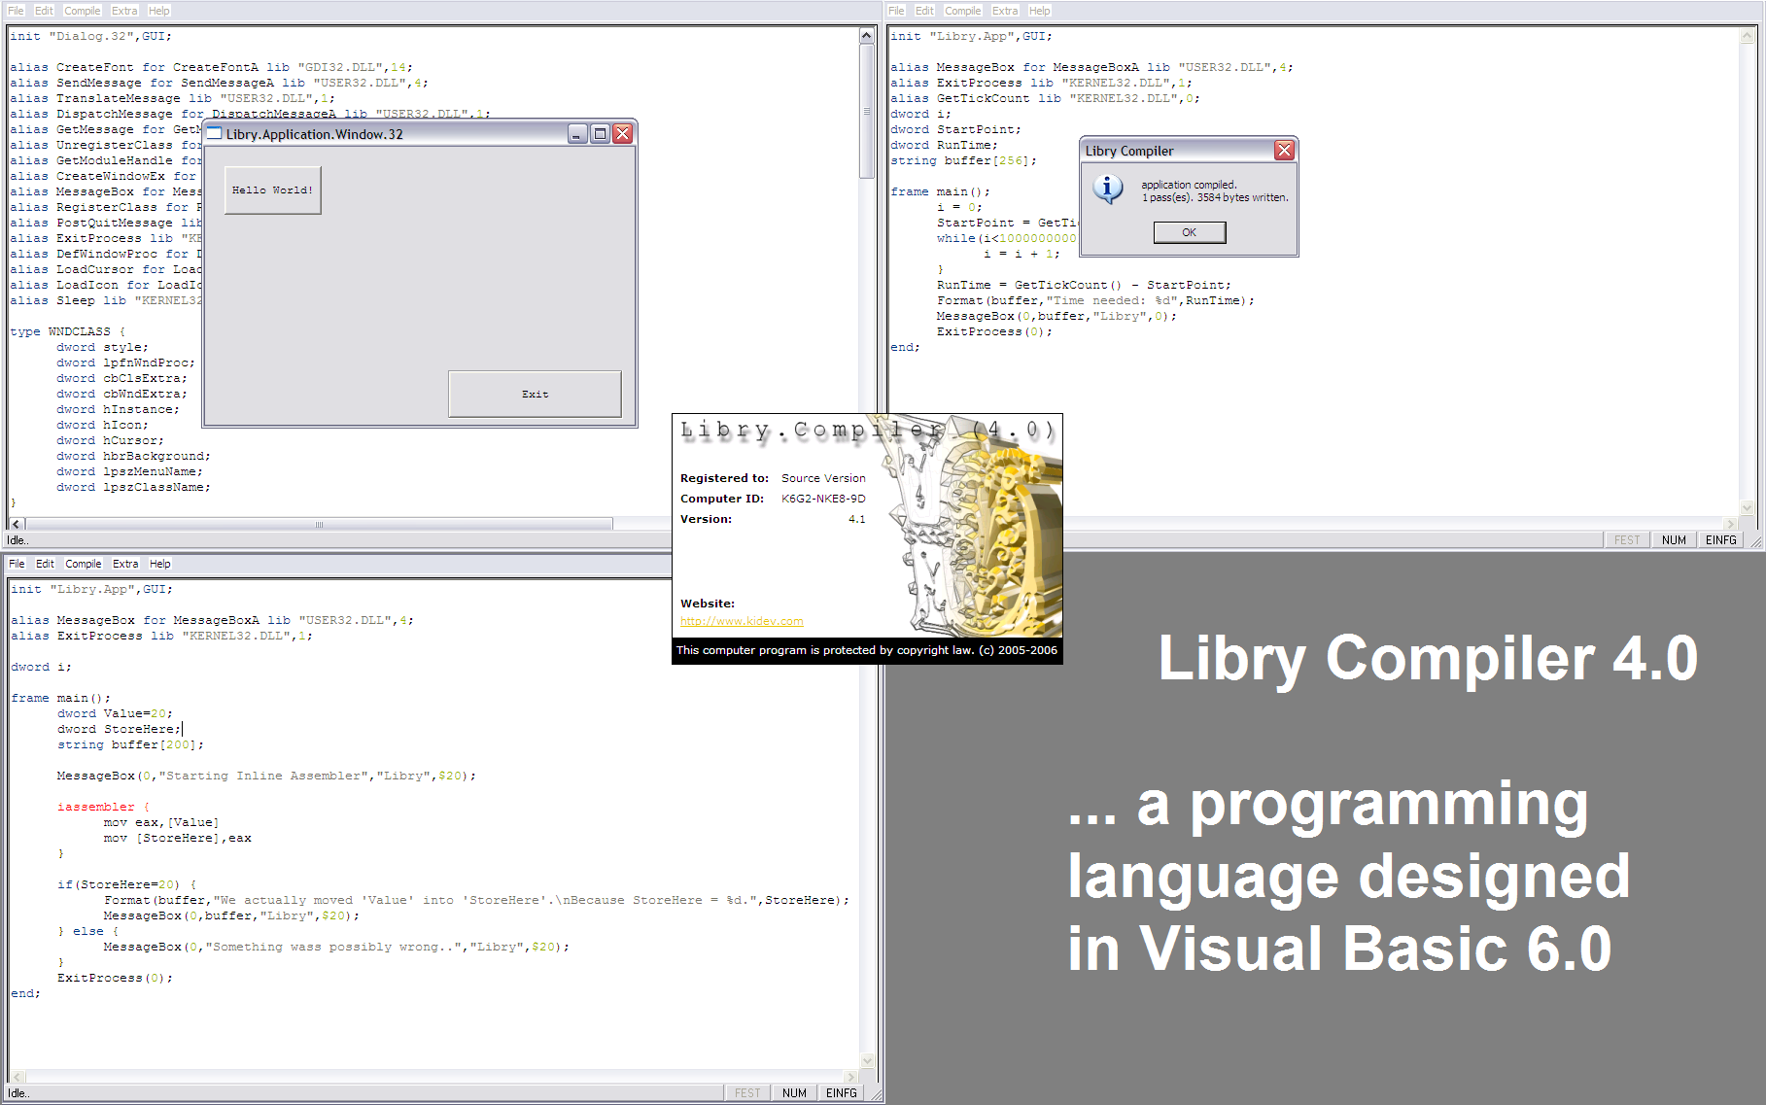Click the scroll-left arrow of the horizontal scrollbar

tap(15, 524)
